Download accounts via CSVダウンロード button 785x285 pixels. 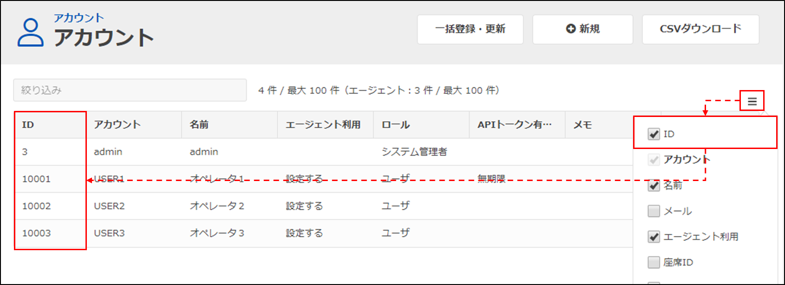coord(700,29)
